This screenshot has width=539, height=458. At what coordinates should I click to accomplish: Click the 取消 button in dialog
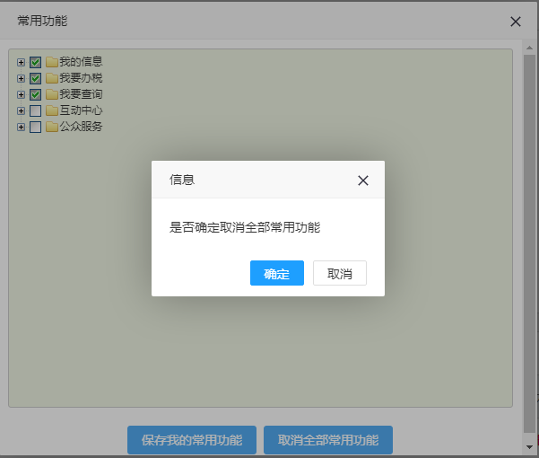340,273
